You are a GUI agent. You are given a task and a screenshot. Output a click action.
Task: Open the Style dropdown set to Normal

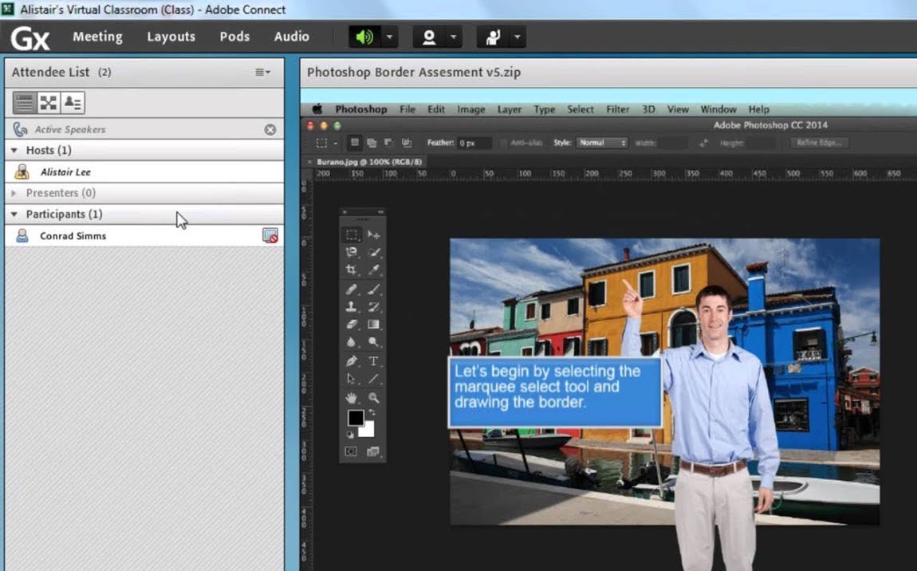(602, 143)
